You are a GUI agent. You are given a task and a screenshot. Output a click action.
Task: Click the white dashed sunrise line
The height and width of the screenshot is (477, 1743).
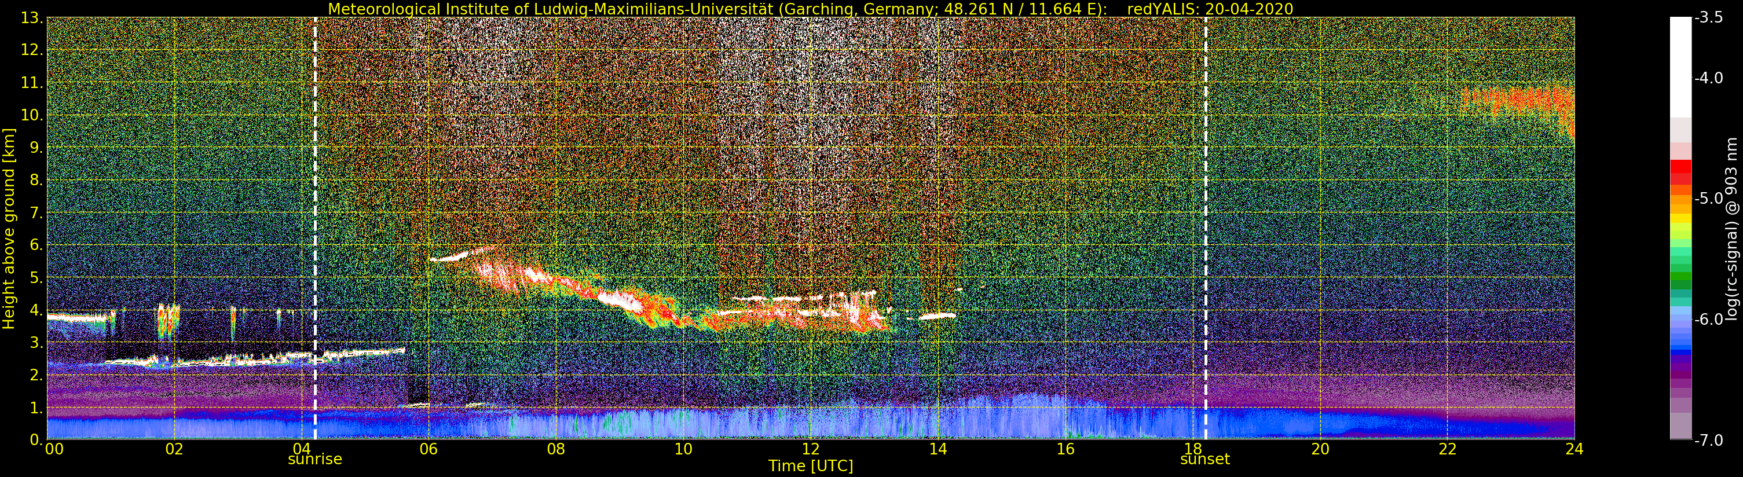coord(316,228)
